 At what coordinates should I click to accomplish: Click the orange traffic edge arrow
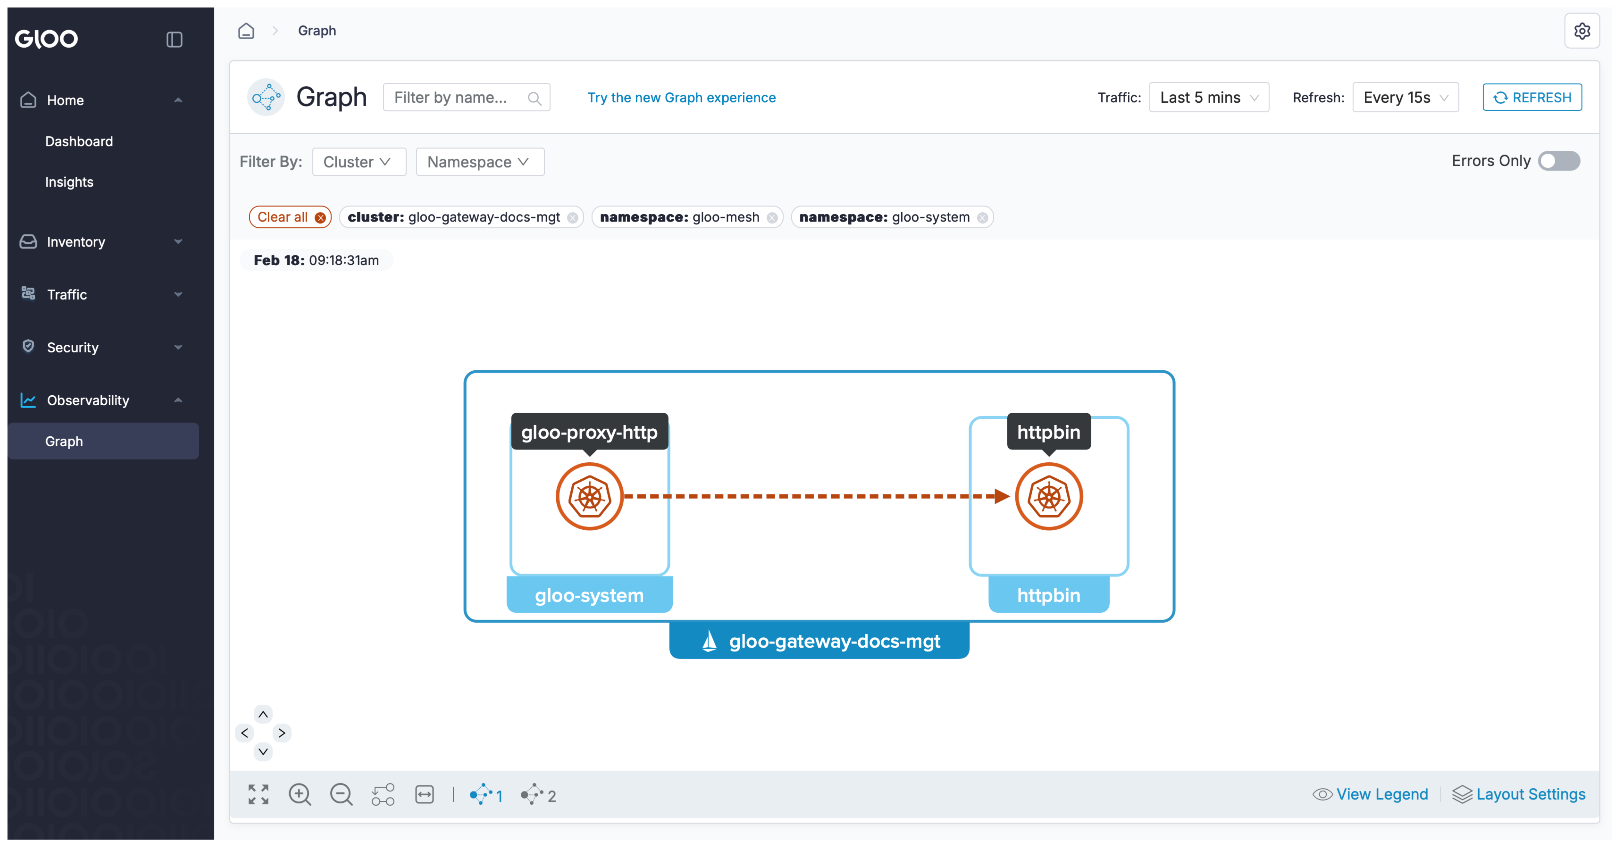click(x=817, y=496)
